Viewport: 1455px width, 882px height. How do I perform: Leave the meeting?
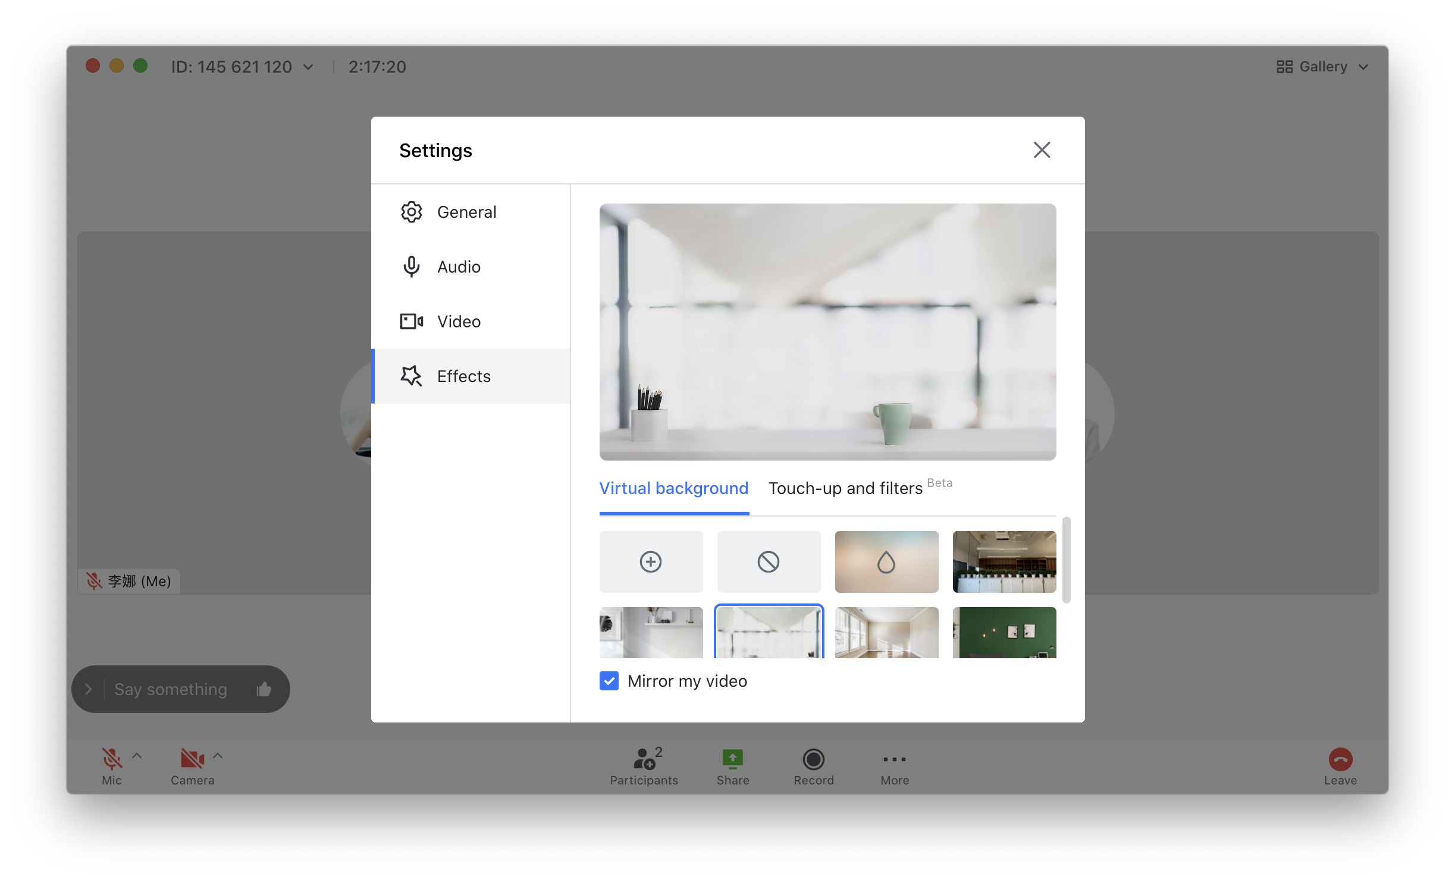1340,767
